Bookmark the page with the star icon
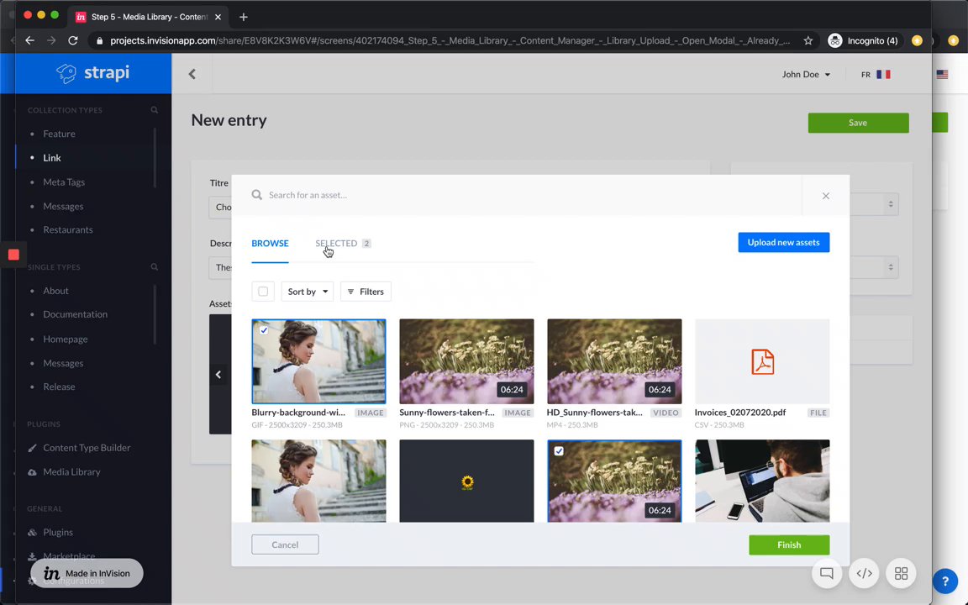This screenshot has width=968, height=605. [x=808, y=40]
